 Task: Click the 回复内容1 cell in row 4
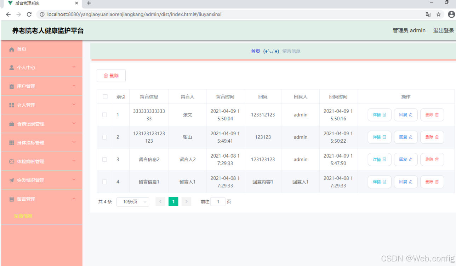coord(263,182)
